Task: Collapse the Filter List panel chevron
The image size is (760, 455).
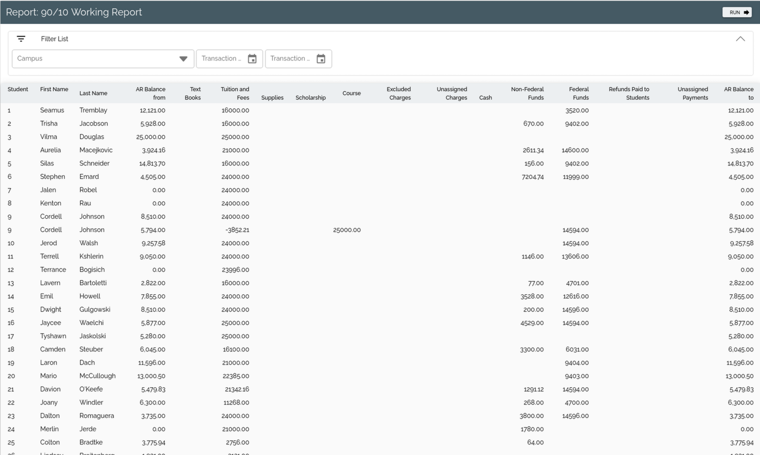Action: (740, 39)
